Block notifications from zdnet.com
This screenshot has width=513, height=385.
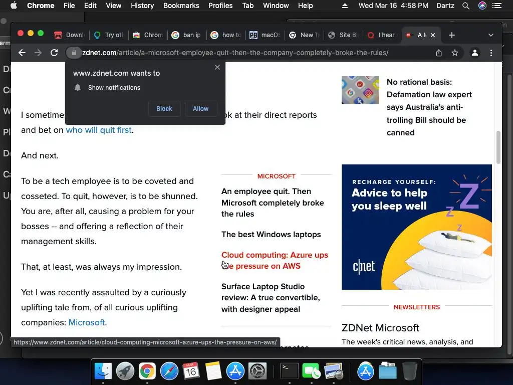click(164, 109)
